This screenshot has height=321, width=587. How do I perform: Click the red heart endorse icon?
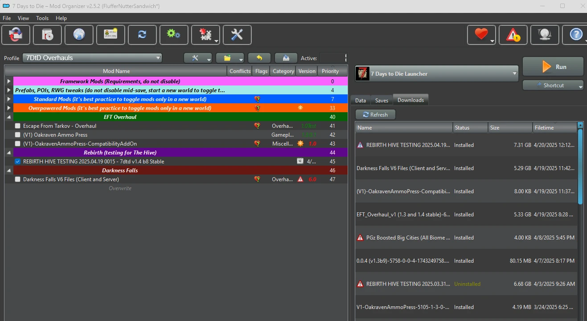[x=481, y=35]
